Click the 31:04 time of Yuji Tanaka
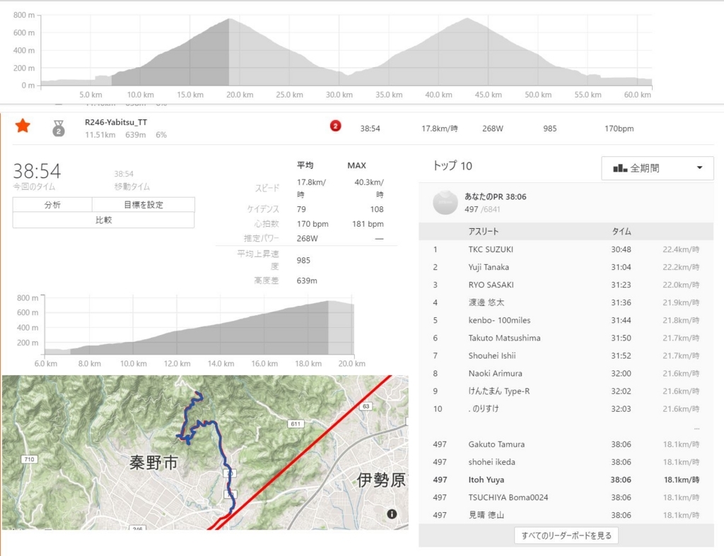 [621, 267]
